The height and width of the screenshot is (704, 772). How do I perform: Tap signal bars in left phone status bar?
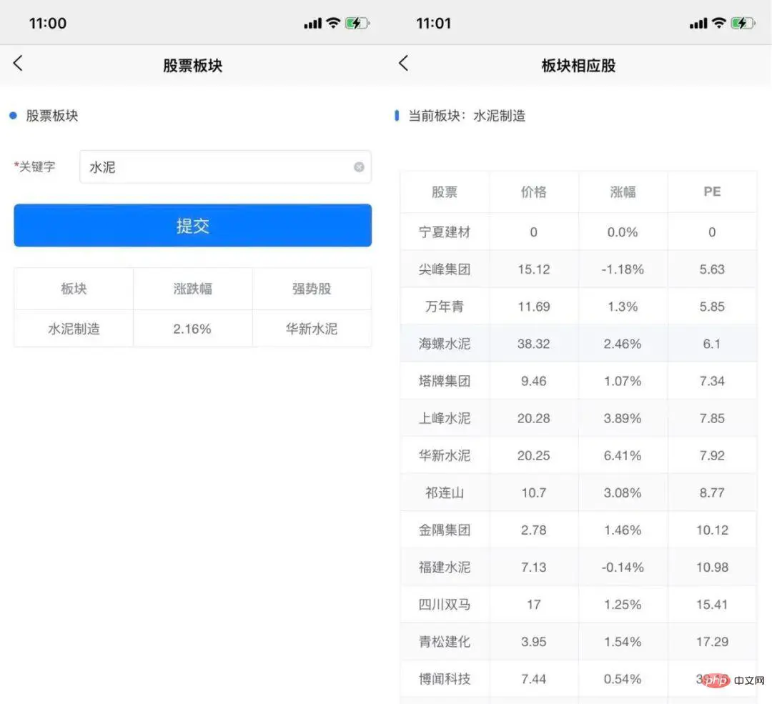[x=312, y=23]
